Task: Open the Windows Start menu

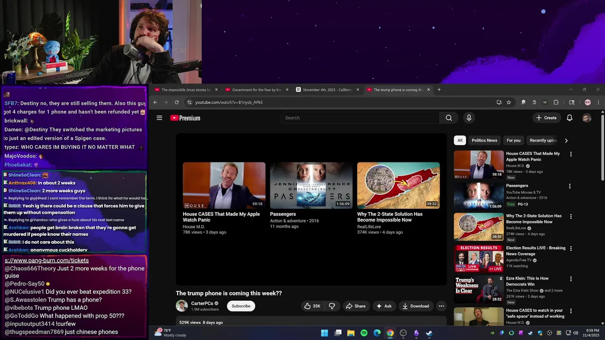Action: (325, 333)
